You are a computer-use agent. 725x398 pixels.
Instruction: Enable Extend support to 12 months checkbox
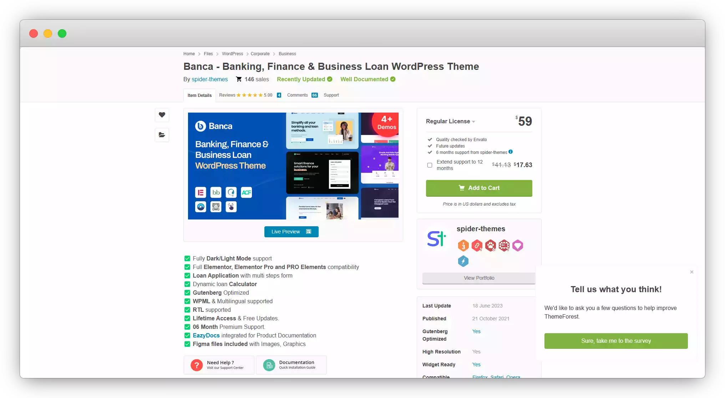coord(430,165)
